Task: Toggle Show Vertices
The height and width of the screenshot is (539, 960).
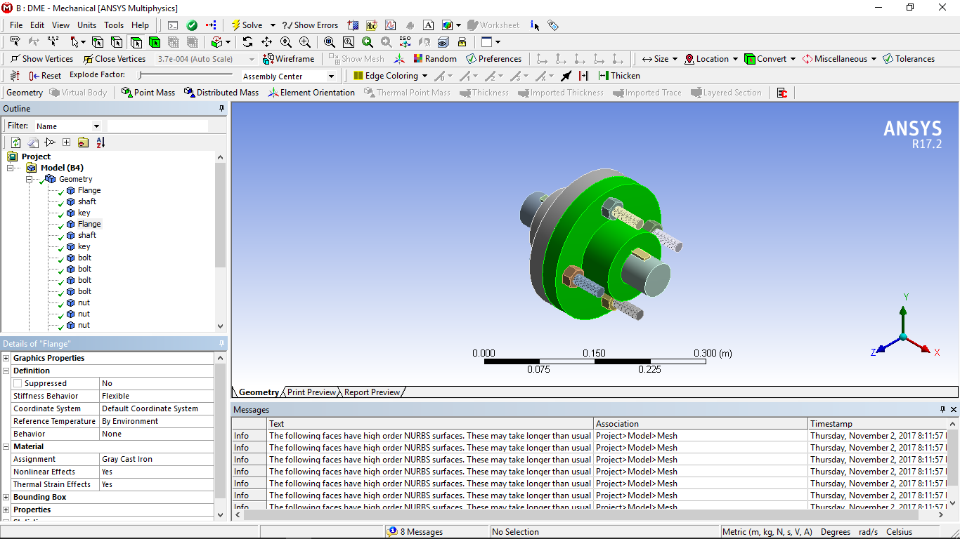Action: click(41, 59)
